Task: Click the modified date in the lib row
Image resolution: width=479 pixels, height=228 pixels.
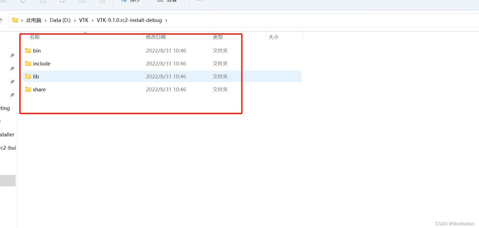Action: tap(166, 76)
